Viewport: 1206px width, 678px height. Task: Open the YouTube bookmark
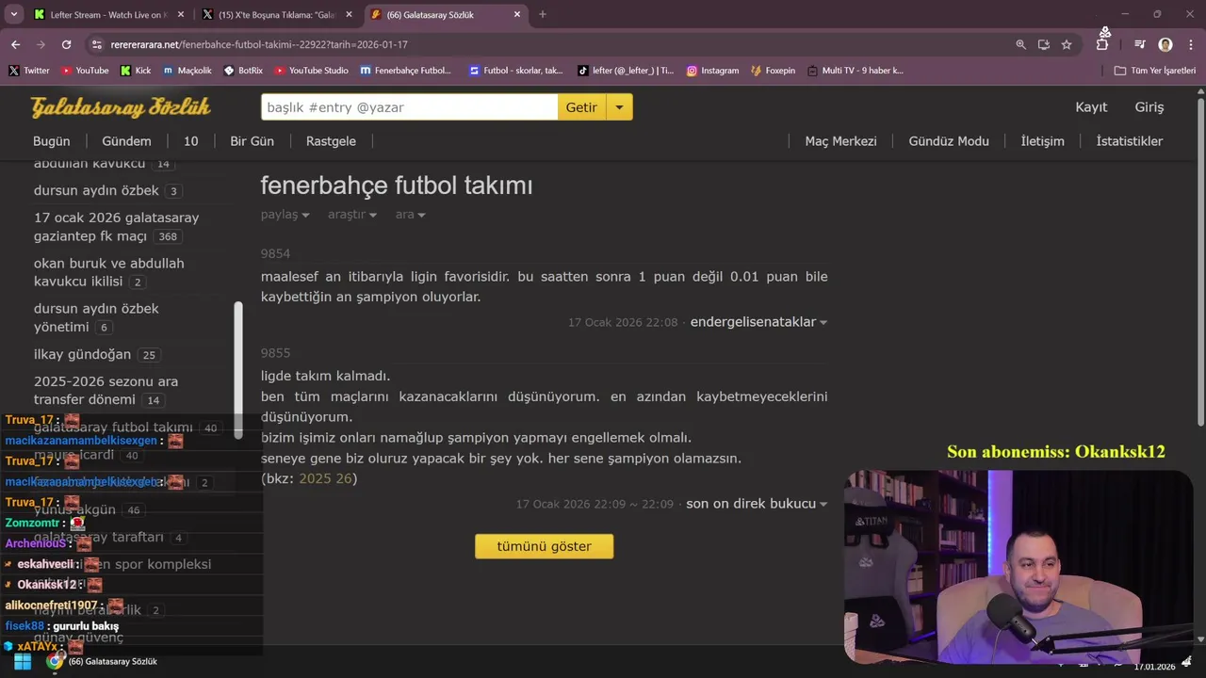tap(85, 71)
